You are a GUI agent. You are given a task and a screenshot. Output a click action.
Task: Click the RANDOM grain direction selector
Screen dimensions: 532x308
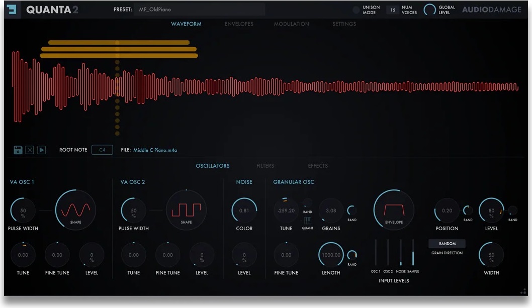click(447, 243)
